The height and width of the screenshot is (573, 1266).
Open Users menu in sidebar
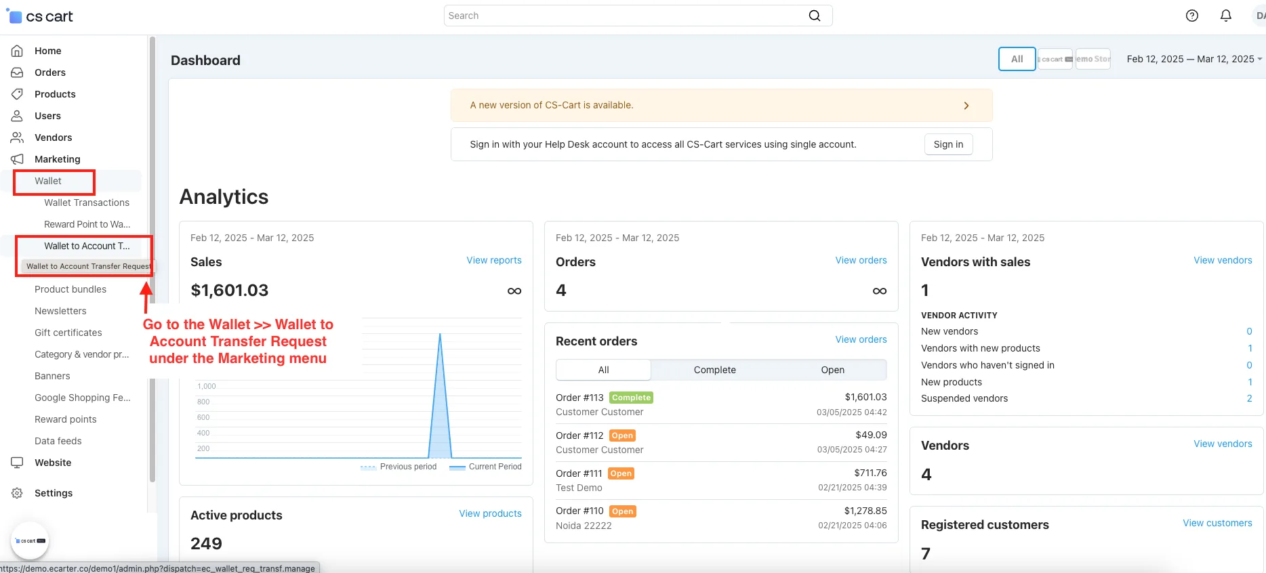click(47, 116)
